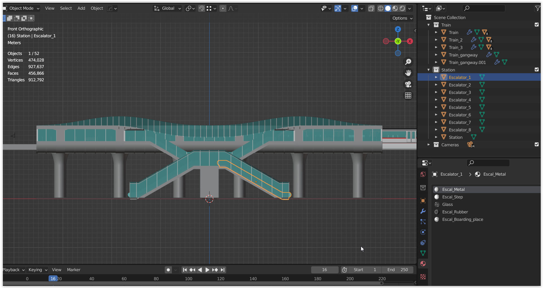Click the X axis on navigation gizmo
Viewport: 543px width, 288px height.
pos(410,41)
